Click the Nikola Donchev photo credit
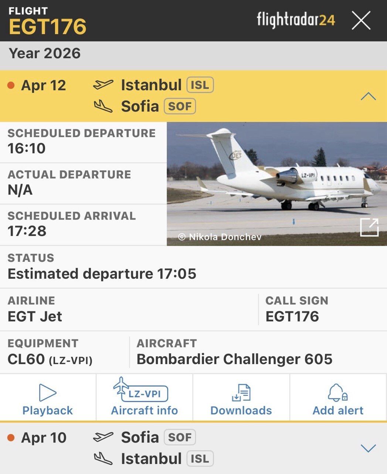Image resolution: width=387 pixels, height=474 pixels. pyautogui.click(x=220, y=237)
